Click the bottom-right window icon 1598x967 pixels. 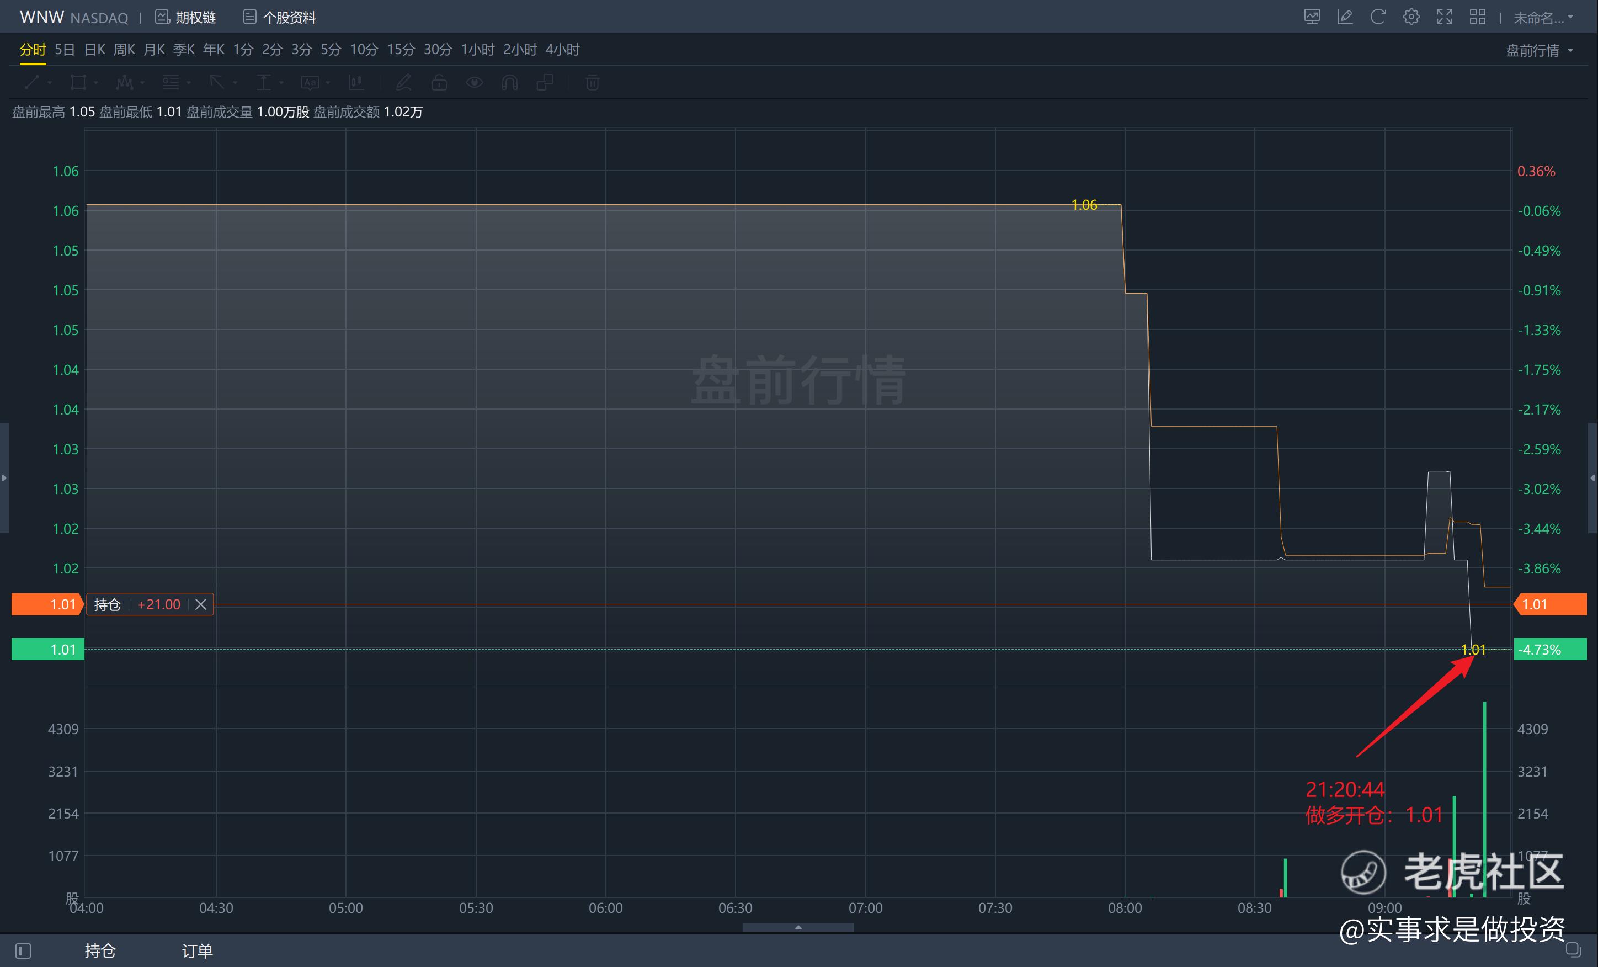[1573, 949]
